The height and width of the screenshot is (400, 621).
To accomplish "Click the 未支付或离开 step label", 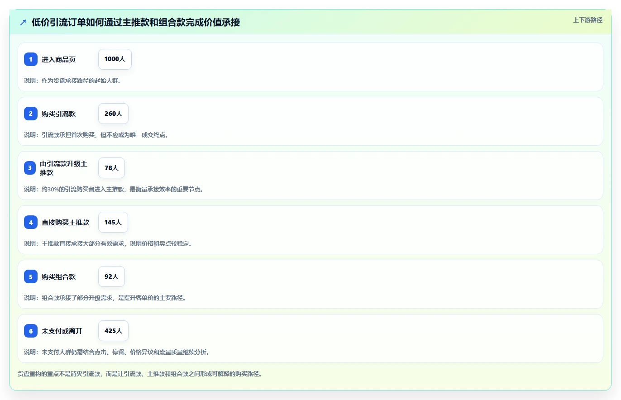I will point(62,331).
